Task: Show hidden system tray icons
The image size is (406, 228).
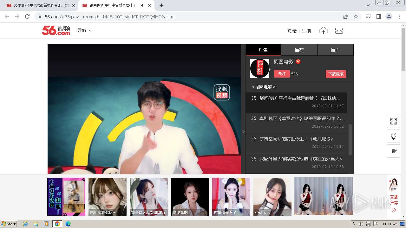Action: coord(354,224)
